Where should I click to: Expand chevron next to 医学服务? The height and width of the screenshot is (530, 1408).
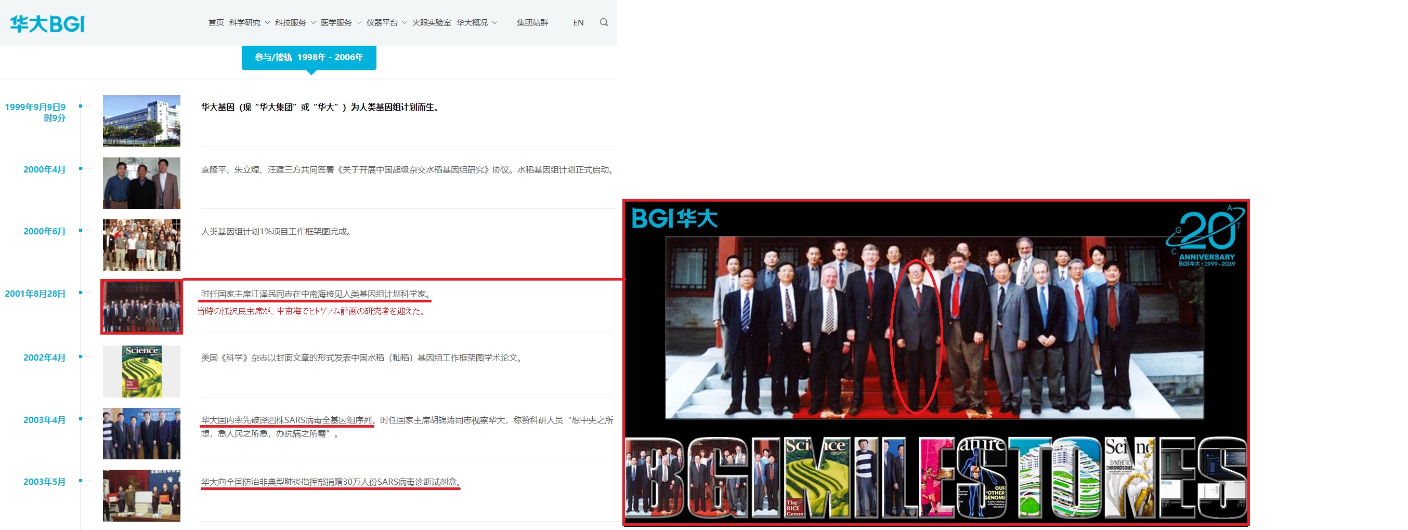[359, 23]
